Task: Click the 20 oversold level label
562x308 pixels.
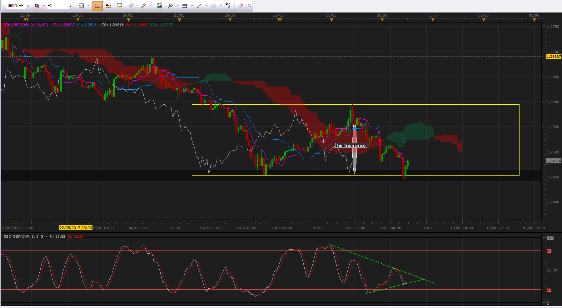Action: 549,290
